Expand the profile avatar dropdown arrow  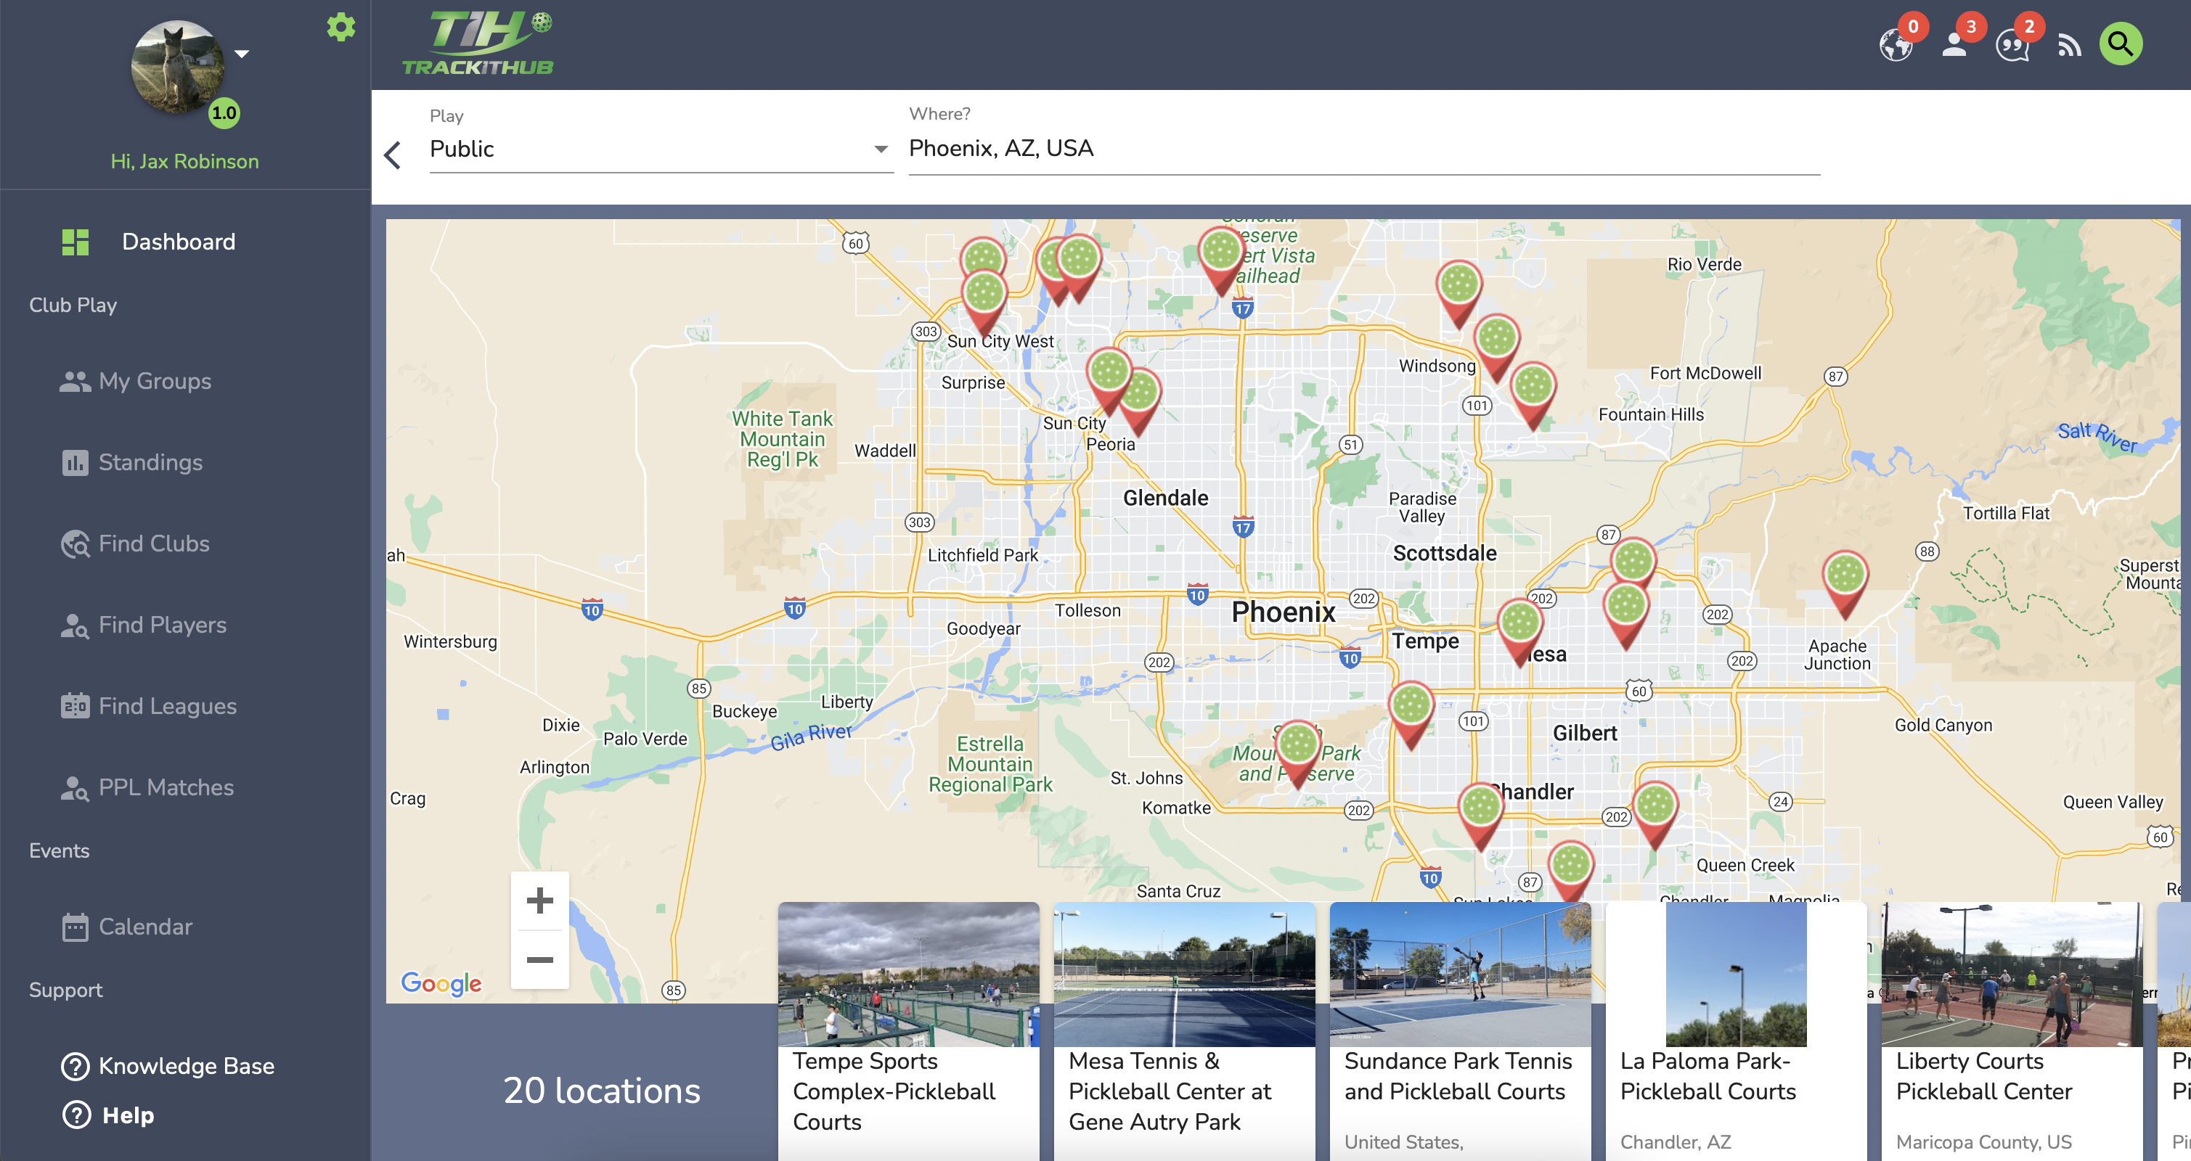(242, 54)
